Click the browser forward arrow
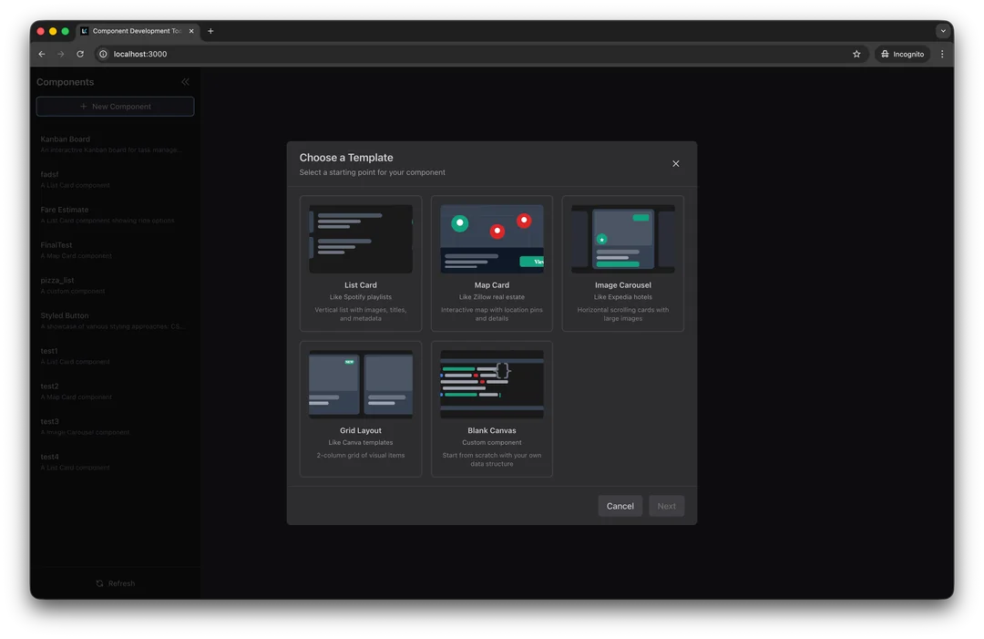Image resolution: width=984 pixels, height=639 pixels. pos(60,54)
